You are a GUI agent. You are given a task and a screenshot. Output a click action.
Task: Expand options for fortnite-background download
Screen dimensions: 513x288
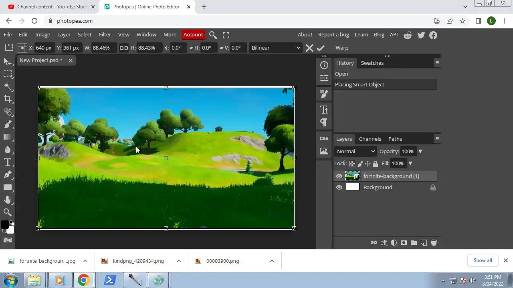pyautogui.click(x=85, y=261)
